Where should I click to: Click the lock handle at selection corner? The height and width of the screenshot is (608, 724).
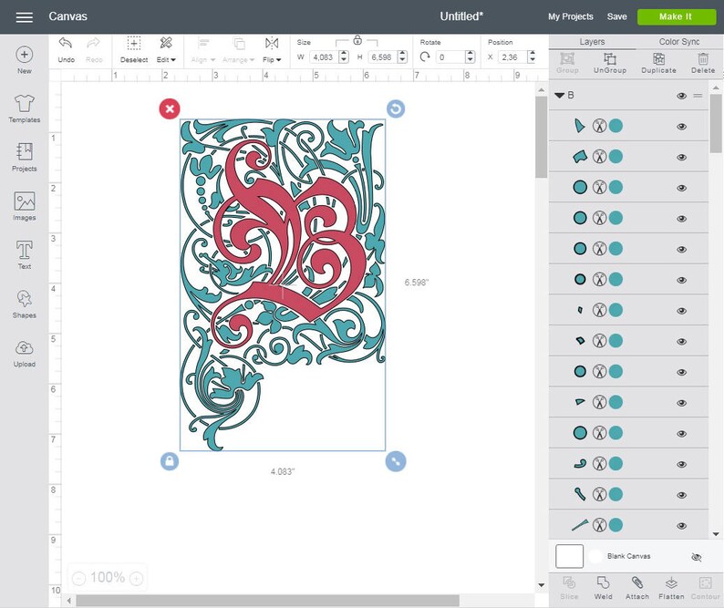click(170, 461)
